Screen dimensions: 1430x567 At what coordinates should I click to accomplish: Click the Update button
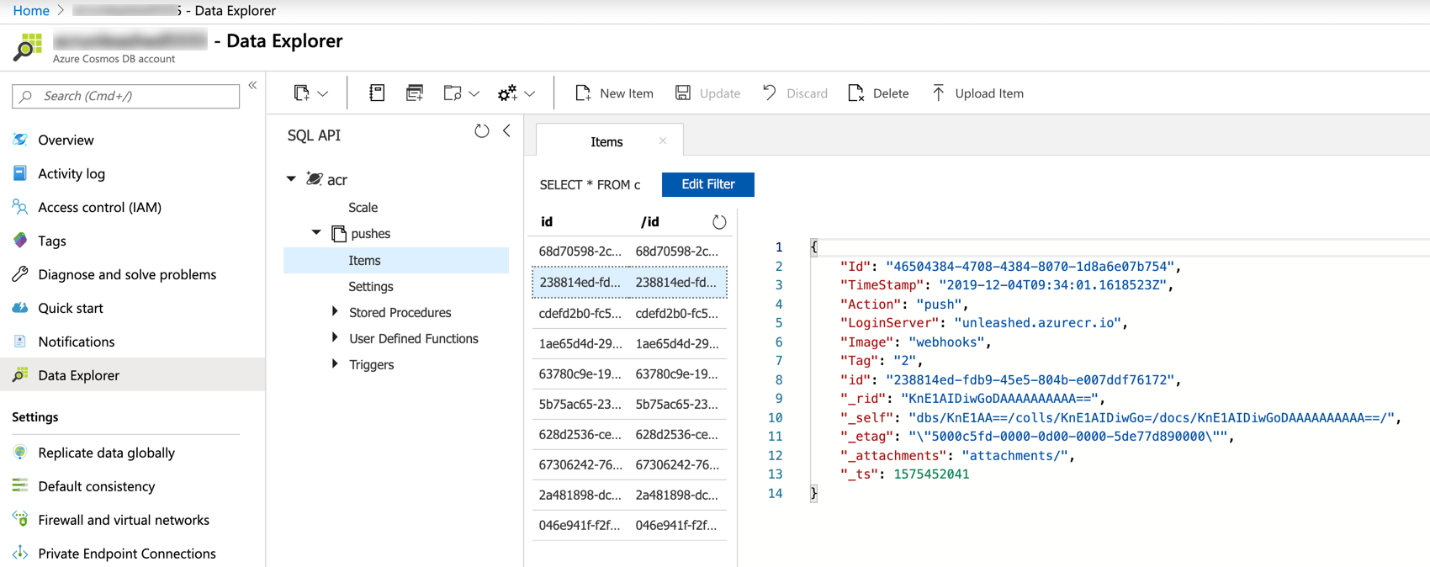[707, 93]
